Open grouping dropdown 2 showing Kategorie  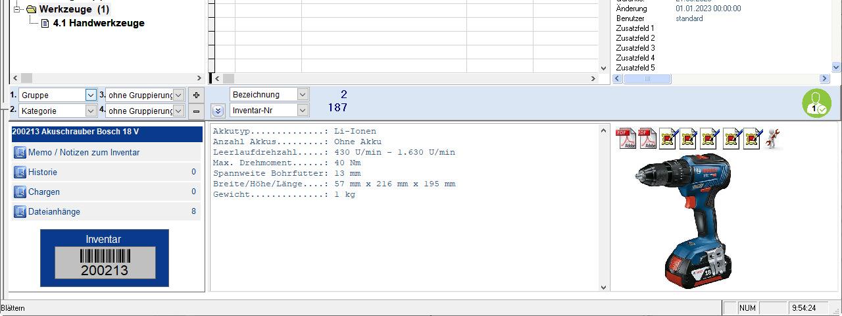tap(91, 111)
